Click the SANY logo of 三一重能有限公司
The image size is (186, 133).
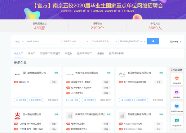click(x=17, y=116)
